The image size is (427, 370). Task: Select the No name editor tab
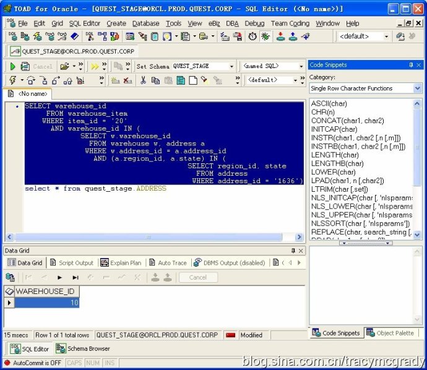pos(28,93)
